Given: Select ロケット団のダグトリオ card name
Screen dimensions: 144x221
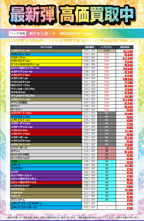Looking at the screenshot, I should click(x=24, y=182).
